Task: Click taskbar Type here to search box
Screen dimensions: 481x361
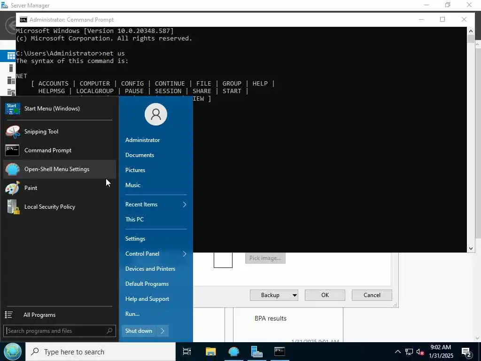Action: point(101,352)
